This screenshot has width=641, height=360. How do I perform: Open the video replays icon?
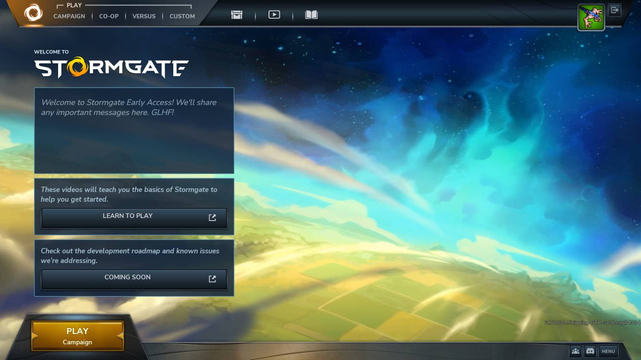pos(274,15)
